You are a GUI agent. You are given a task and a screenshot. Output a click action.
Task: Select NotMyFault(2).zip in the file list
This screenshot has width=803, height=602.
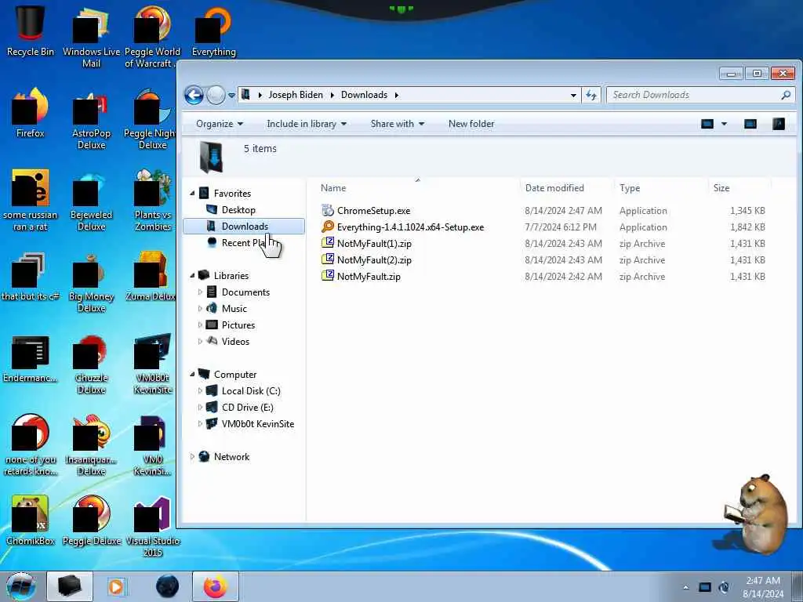click(374, 260)
